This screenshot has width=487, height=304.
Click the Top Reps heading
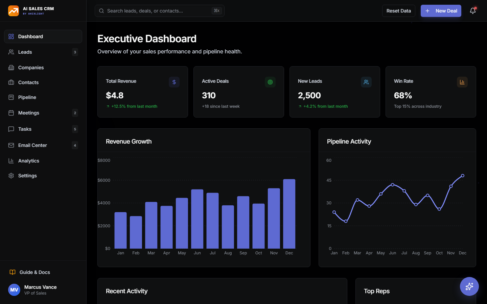point(377,291)
